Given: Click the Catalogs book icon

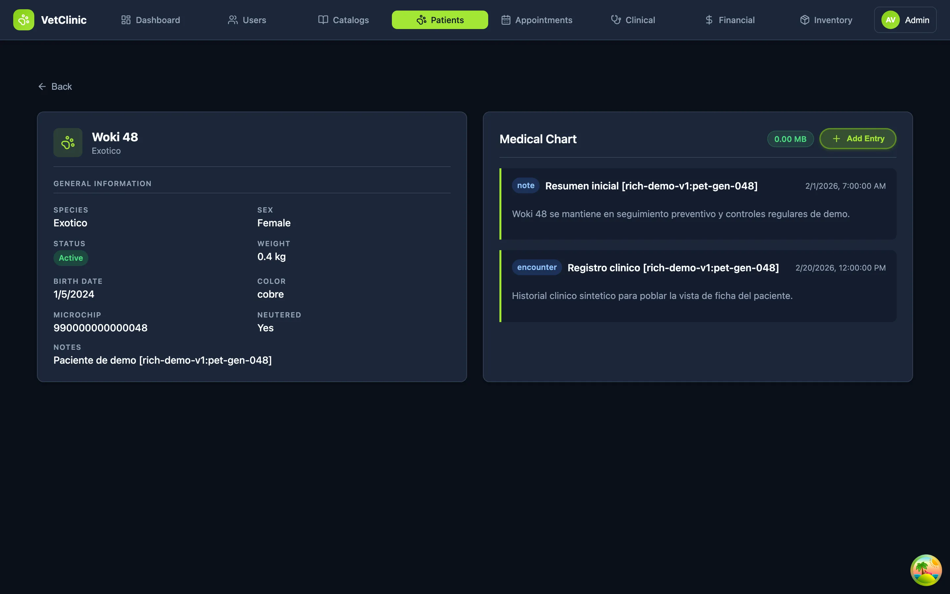Looking at the screenshot, I should [323, 20].
